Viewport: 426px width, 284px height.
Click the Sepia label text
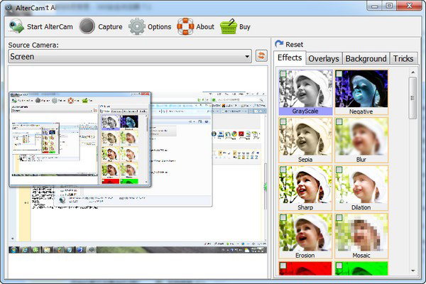click(x=305, y=160)
